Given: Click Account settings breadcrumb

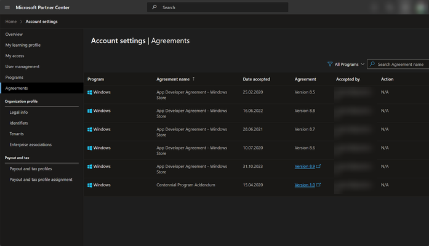Looking at the screenshot, I should pos(42,22).
